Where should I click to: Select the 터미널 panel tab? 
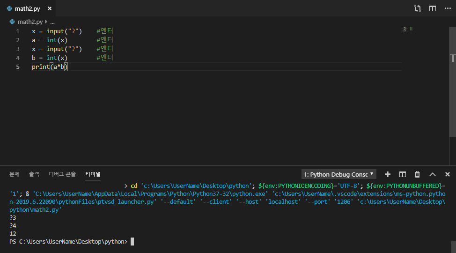coord(93,174)
